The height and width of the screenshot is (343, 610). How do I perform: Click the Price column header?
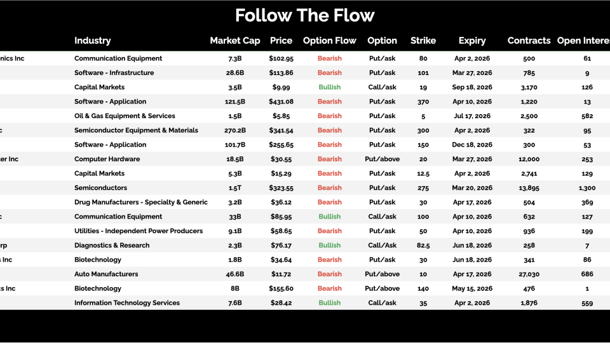click(x=281, y=41)
